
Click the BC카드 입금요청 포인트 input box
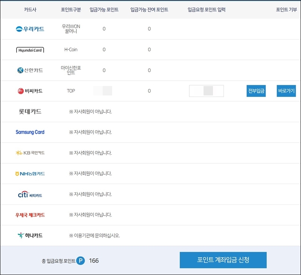pos(206,91)
